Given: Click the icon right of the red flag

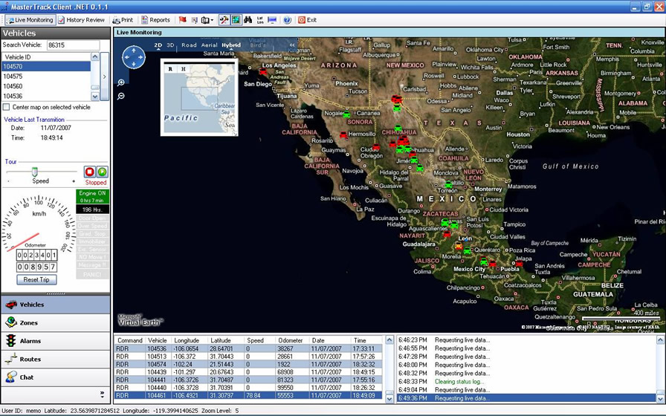Looking at the screenshot, I should (x=195, y=20).
